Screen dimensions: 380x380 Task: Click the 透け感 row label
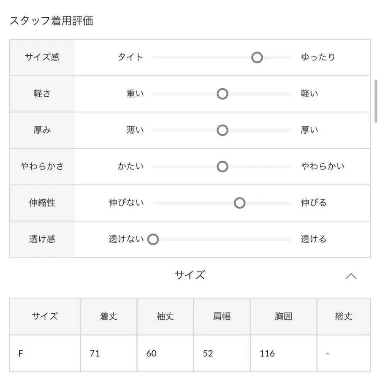coord(42,239)
